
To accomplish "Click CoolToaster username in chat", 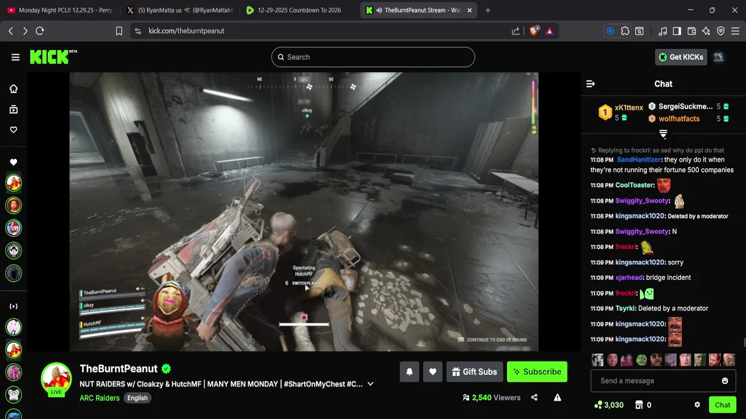I will [x=635, y=185].
